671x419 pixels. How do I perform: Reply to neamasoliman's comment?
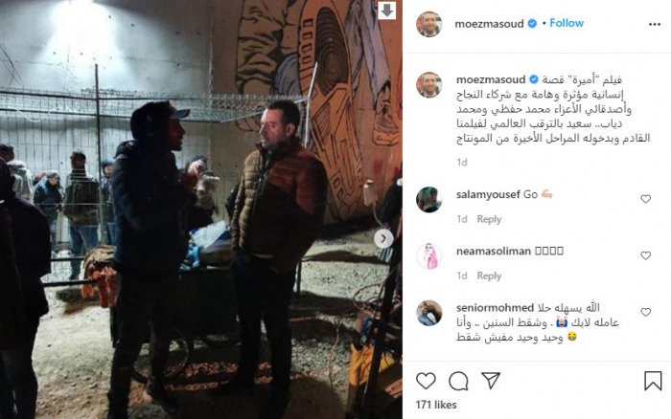(489, 276)
